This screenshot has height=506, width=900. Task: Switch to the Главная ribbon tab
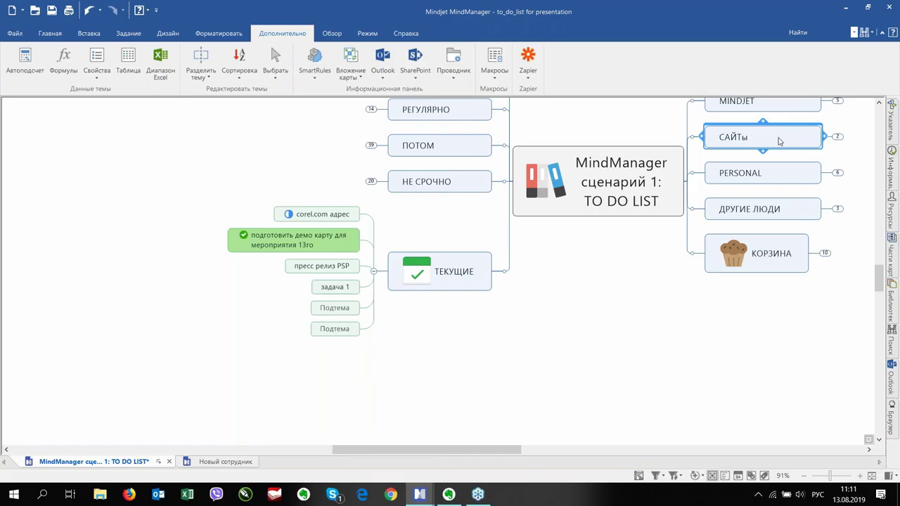coord(50,33)
